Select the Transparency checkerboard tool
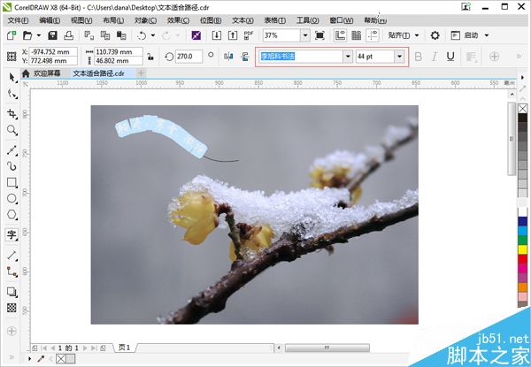 pyautogui.click(x=12, y=308)
